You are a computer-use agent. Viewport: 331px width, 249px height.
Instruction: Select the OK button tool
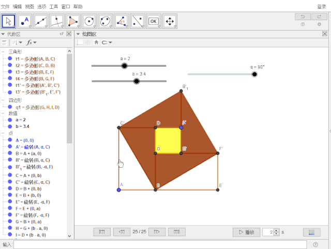click(154, 21)
